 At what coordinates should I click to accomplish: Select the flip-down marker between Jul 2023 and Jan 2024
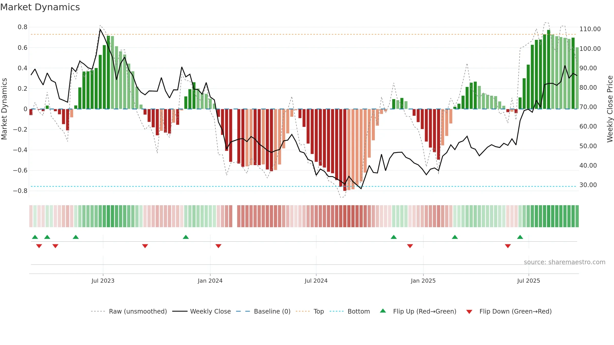tap(145, 246)
